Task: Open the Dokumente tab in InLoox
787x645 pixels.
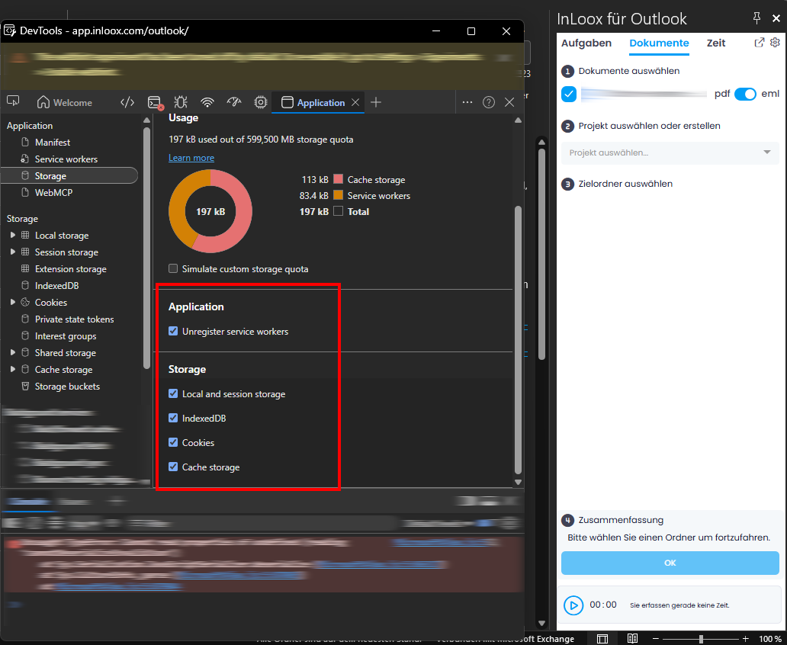Action: click(x=659, y=43)
